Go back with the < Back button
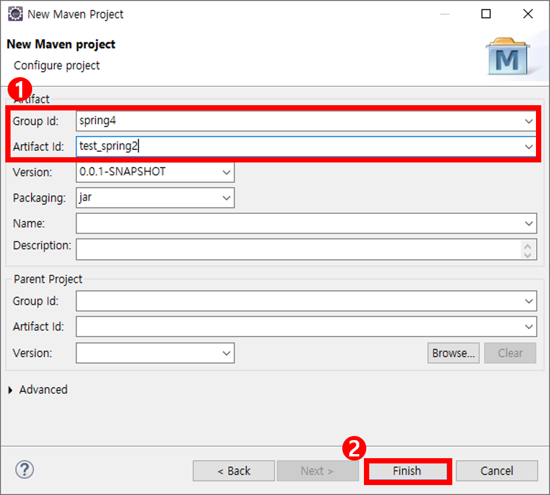The height and width of the screenshot is (495, 550). 233,471
